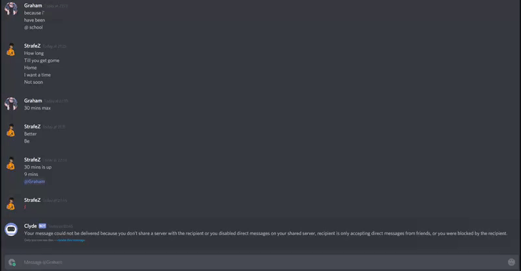The height and width of the screenshot is (271, 521).
Task: Click the upload attachment icon in message bar
Action: [x=12, y=263]
